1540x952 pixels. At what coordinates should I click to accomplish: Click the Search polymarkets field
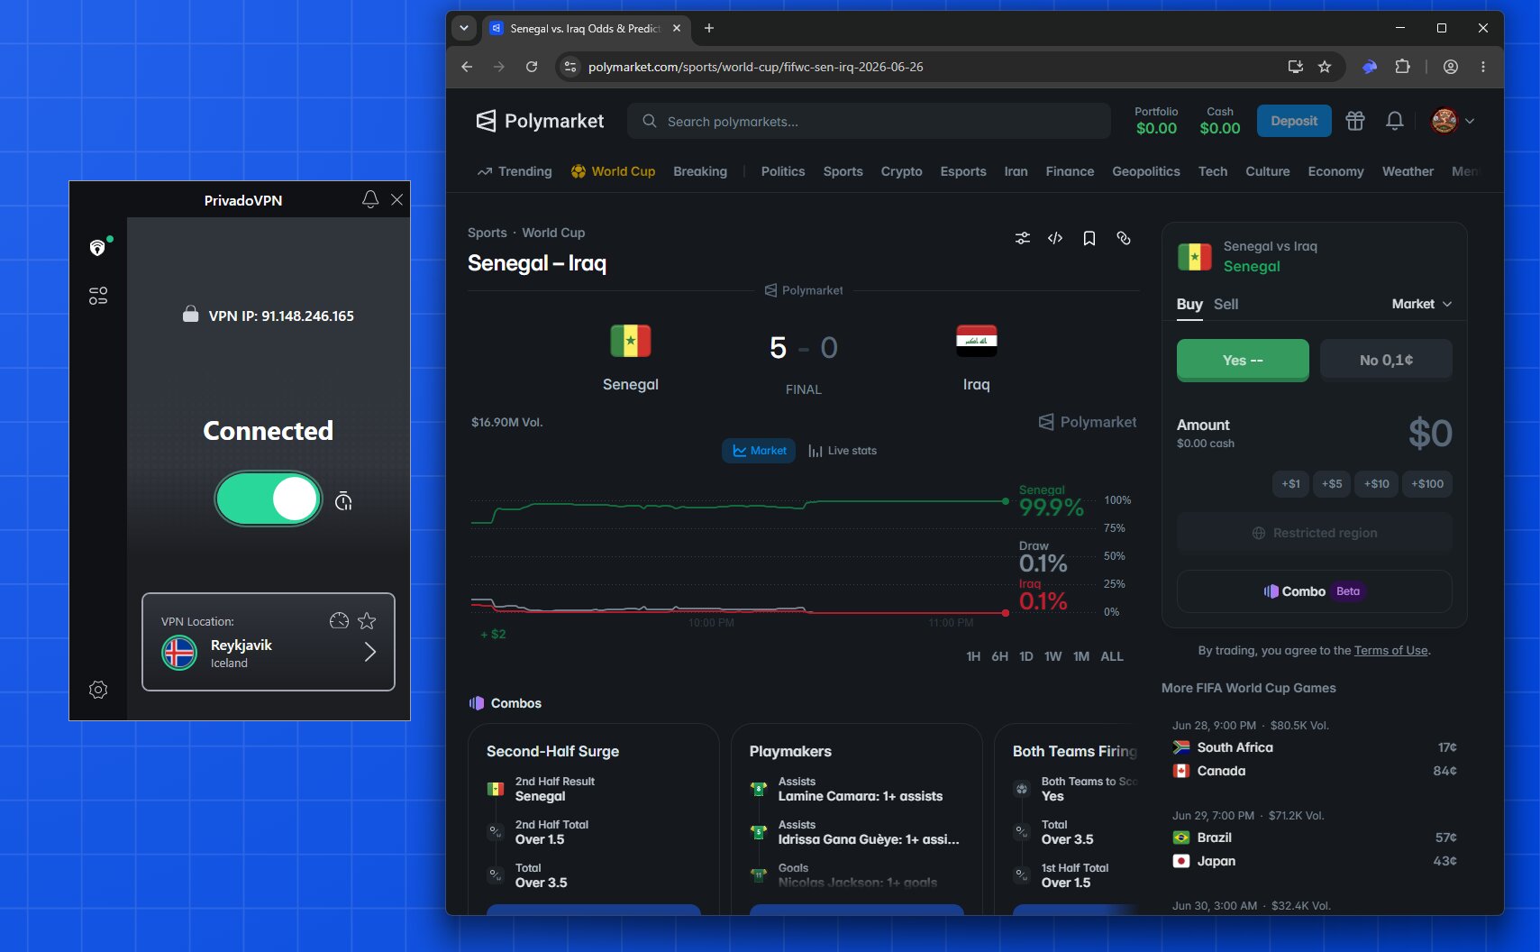coord(869,121)
